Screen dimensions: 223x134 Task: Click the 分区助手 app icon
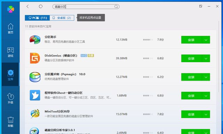coord(35,39)
